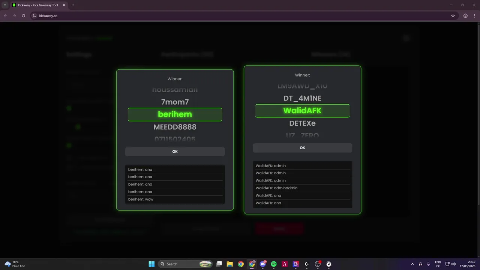The width and height of the screenshot is (480, 270).
Task: Click the taskbar Search box
Action: point(185,264)
